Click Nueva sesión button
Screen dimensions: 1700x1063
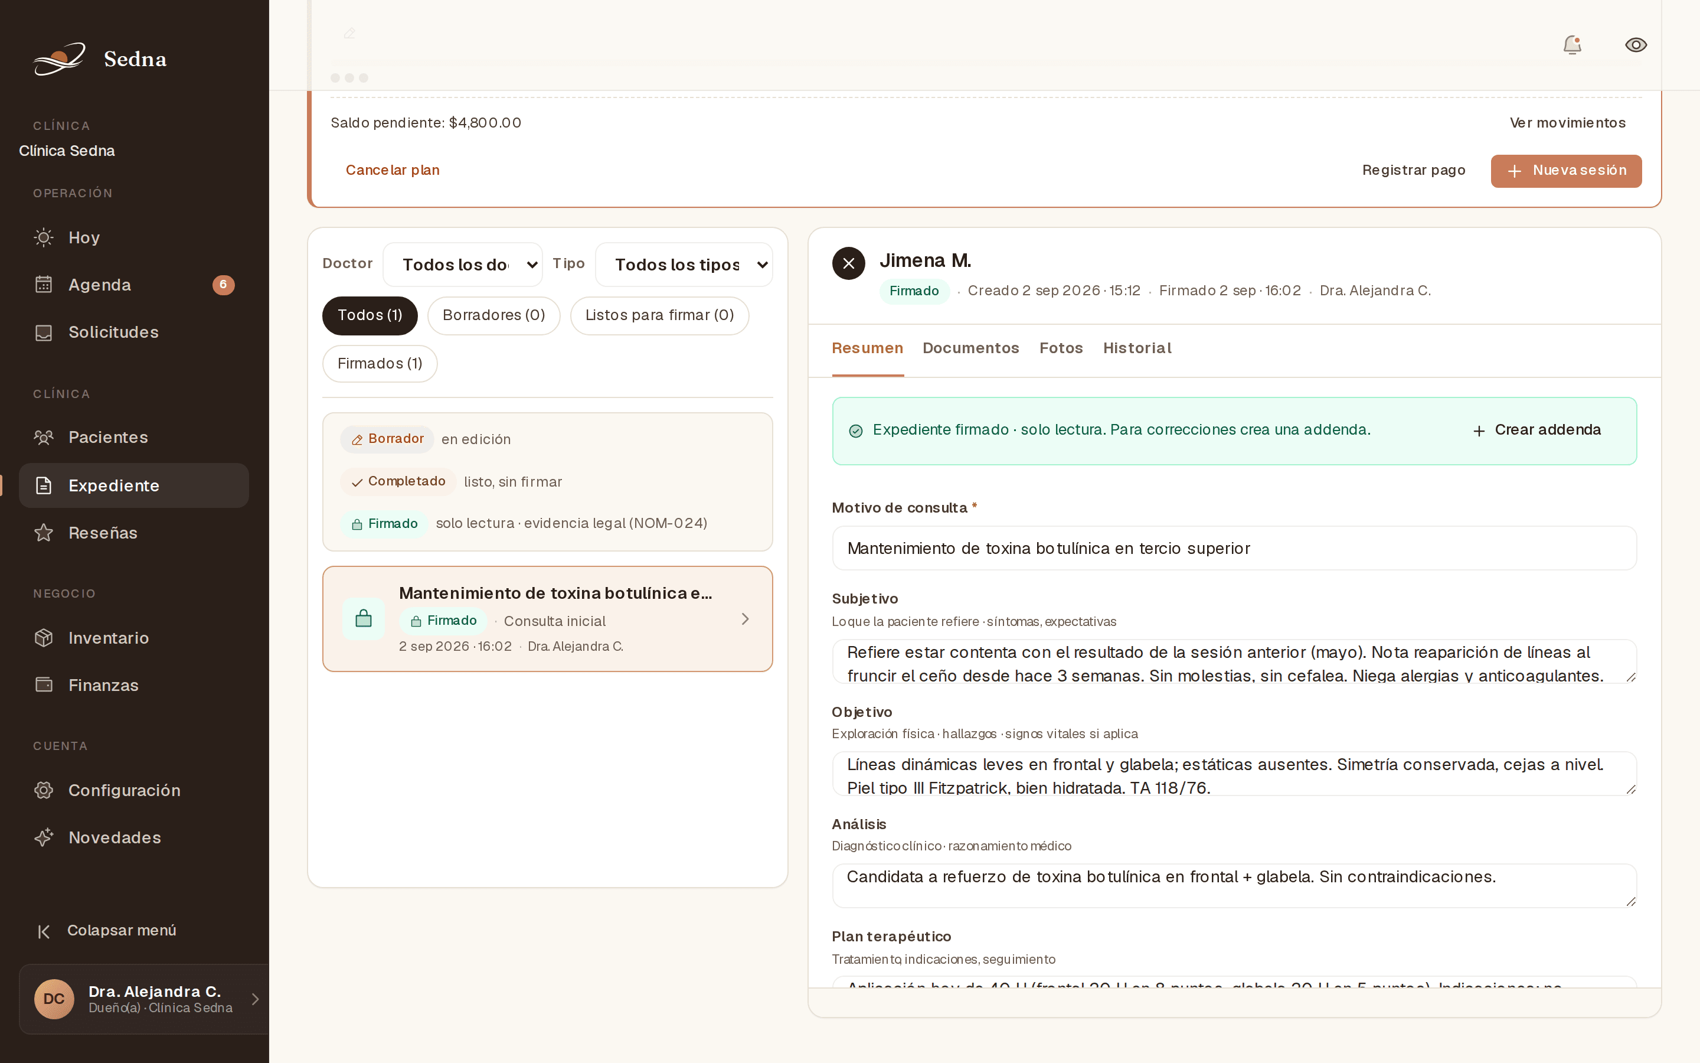(x=1566, y=171)
